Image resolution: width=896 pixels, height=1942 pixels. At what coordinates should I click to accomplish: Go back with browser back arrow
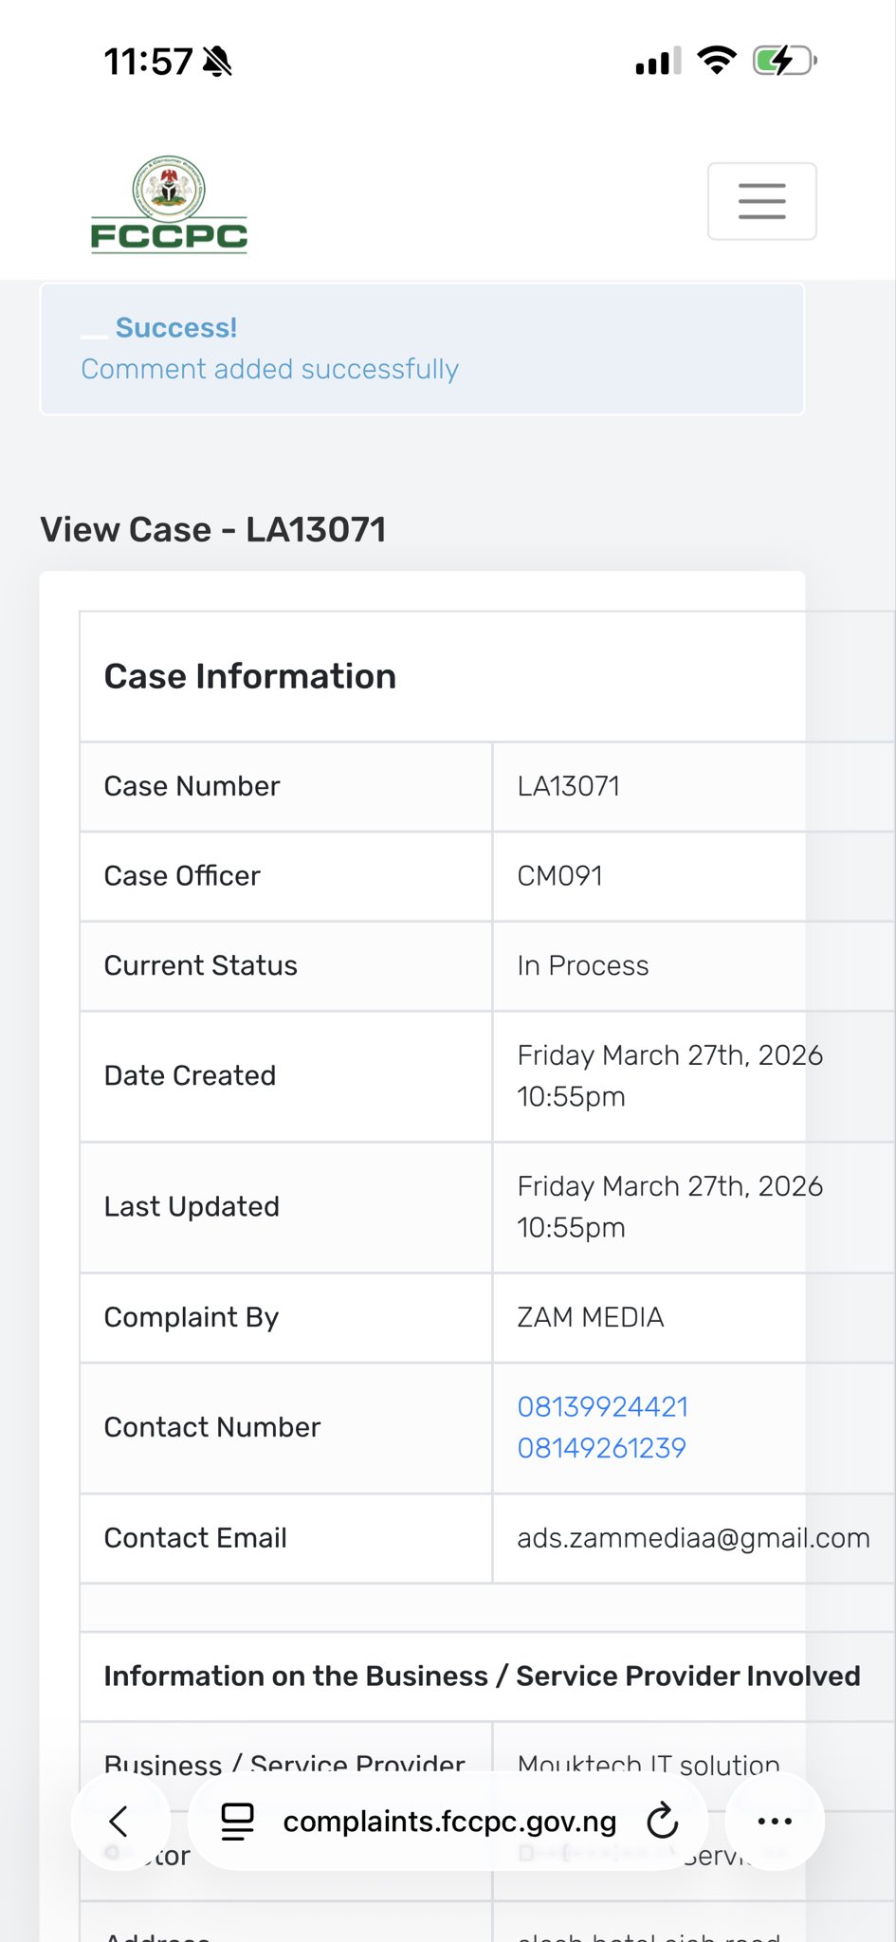(119, 1821)
